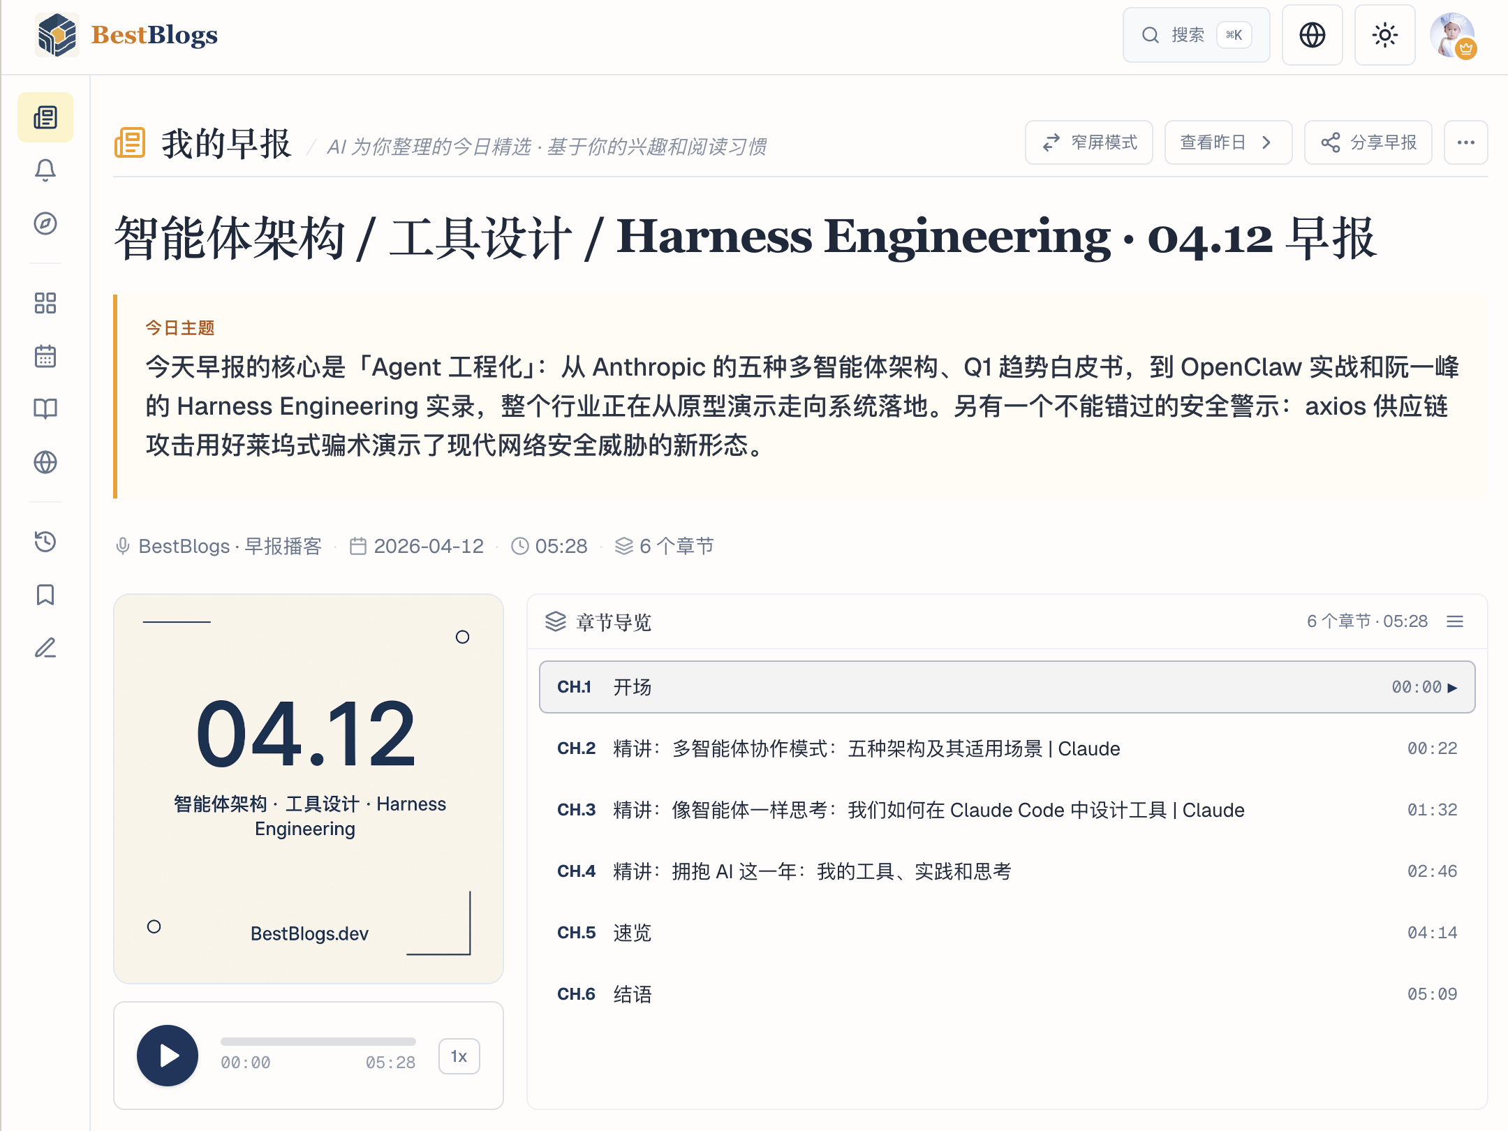The image size is (1508, 1131).
Task: Open the calendar sidebar icon
Action: [45, 356]
